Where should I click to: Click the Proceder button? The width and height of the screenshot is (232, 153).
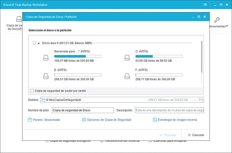[x=168, y=135]
